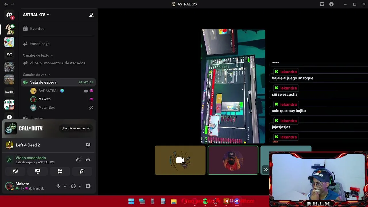
Task: Open File Explorer from taskbar
Action: coord(173,201)
